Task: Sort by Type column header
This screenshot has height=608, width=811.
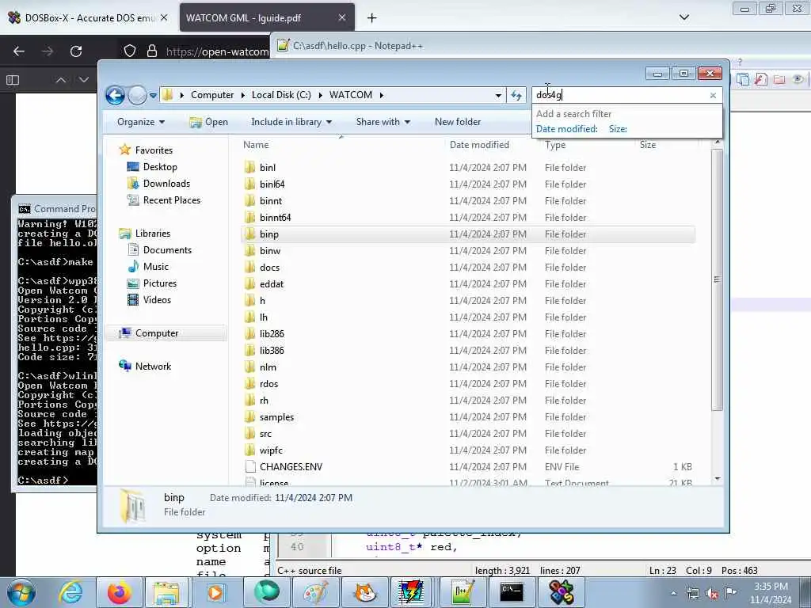Action: click(x=555, y=145)
